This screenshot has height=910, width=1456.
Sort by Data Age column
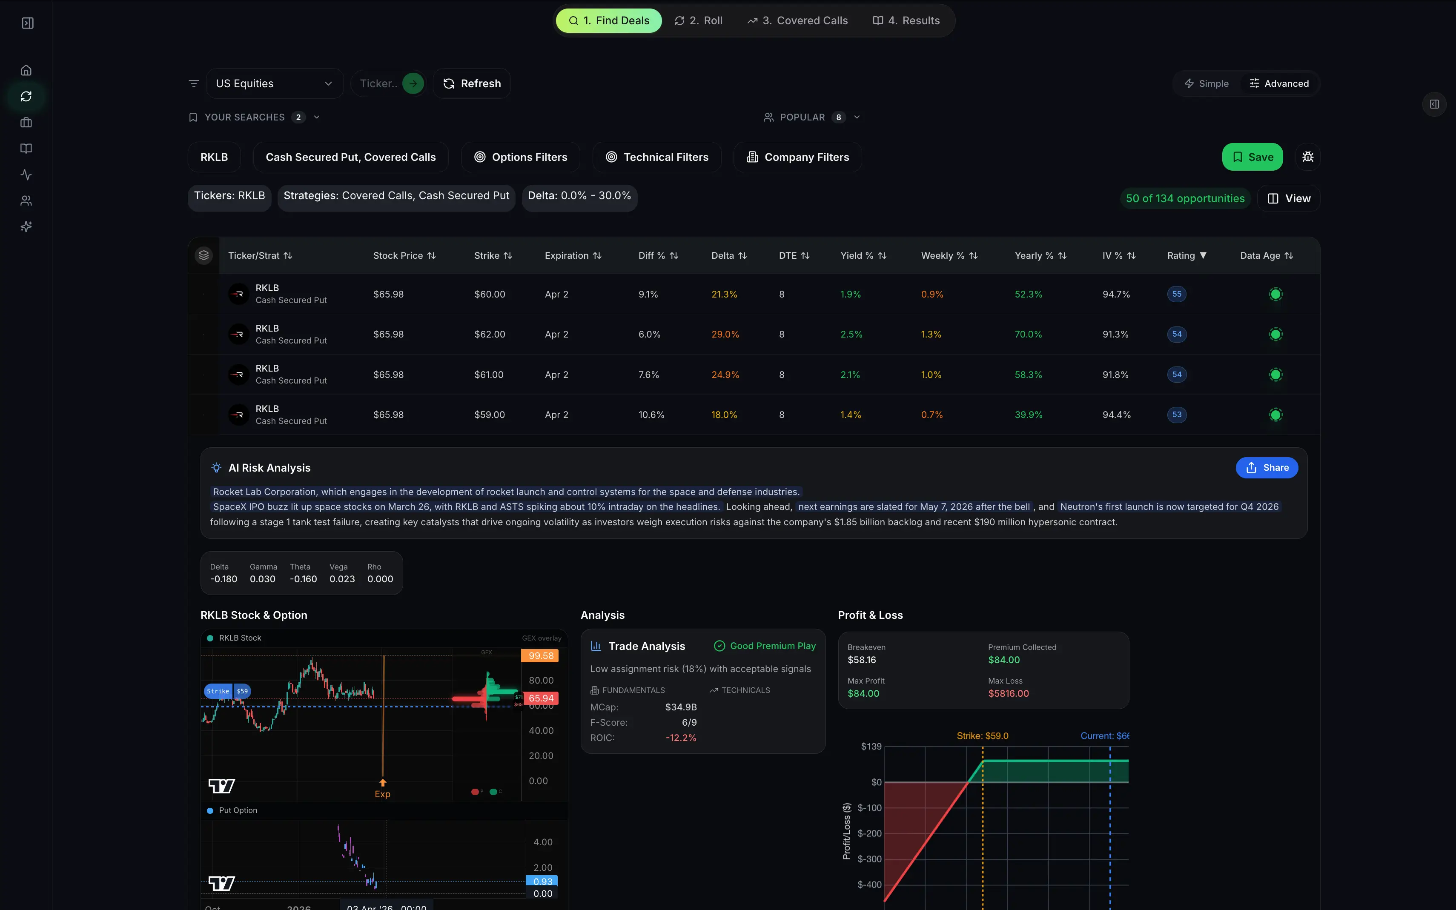(1267, 255)
